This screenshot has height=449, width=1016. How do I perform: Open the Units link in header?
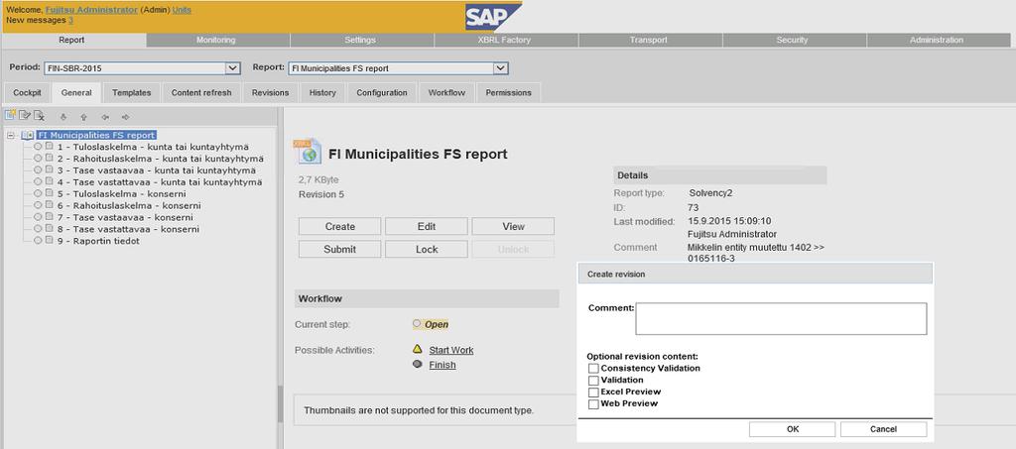182,10
